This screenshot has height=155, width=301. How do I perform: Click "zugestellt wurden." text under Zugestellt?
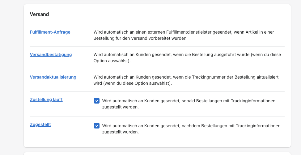tap(120, 132)
